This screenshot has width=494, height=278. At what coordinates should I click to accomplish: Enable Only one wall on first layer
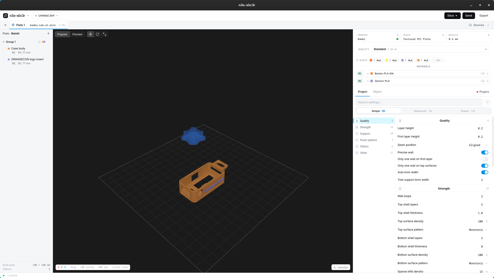point(484,159)
